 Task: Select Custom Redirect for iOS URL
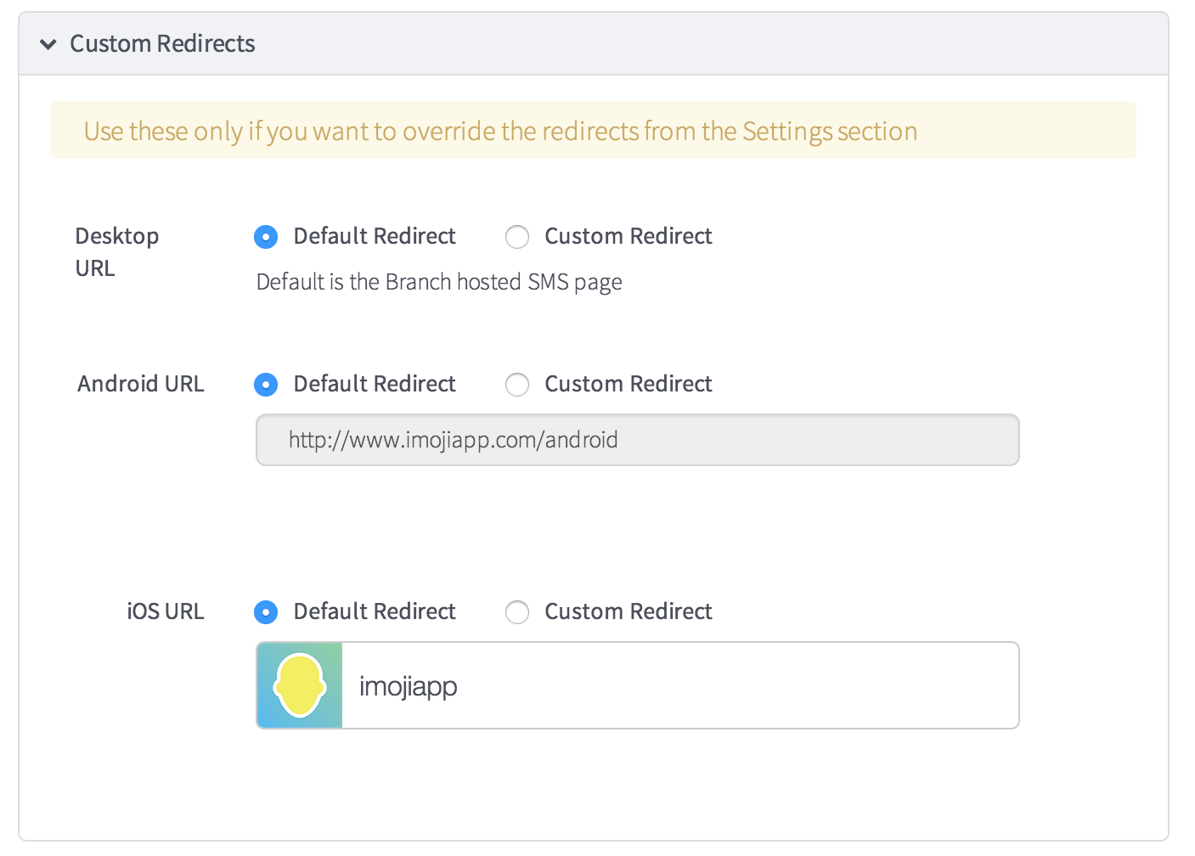pos(517,612)
